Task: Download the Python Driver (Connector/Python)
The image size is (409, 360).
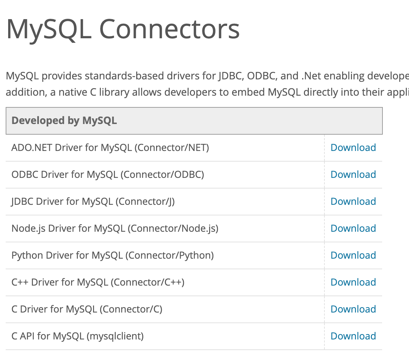Action: click(x=353, y=255)
